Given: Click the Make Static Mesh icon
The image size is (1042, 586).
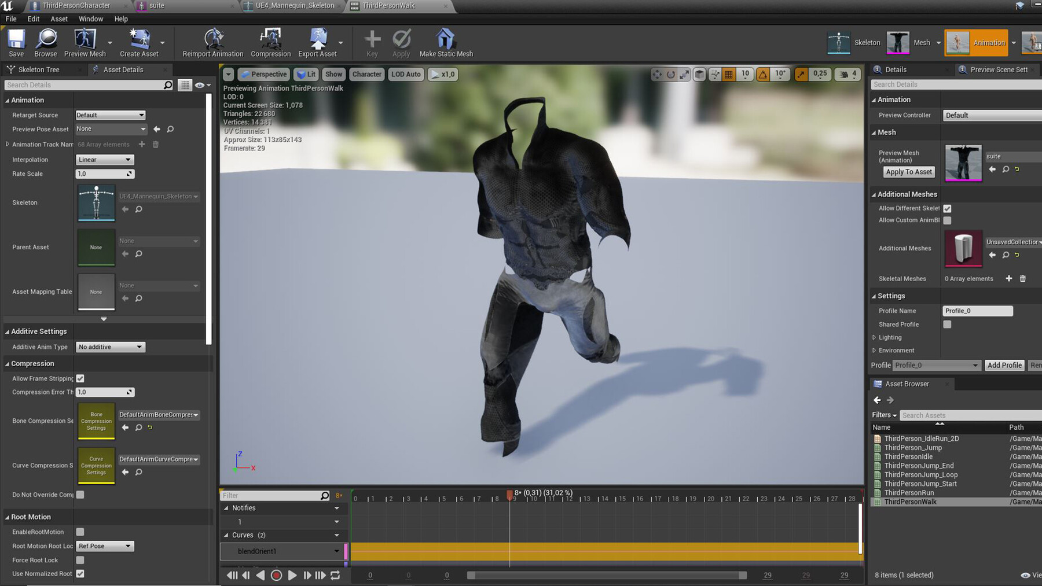Looking at the screenshot, I should pyautogui.click(x=446, y=43).
